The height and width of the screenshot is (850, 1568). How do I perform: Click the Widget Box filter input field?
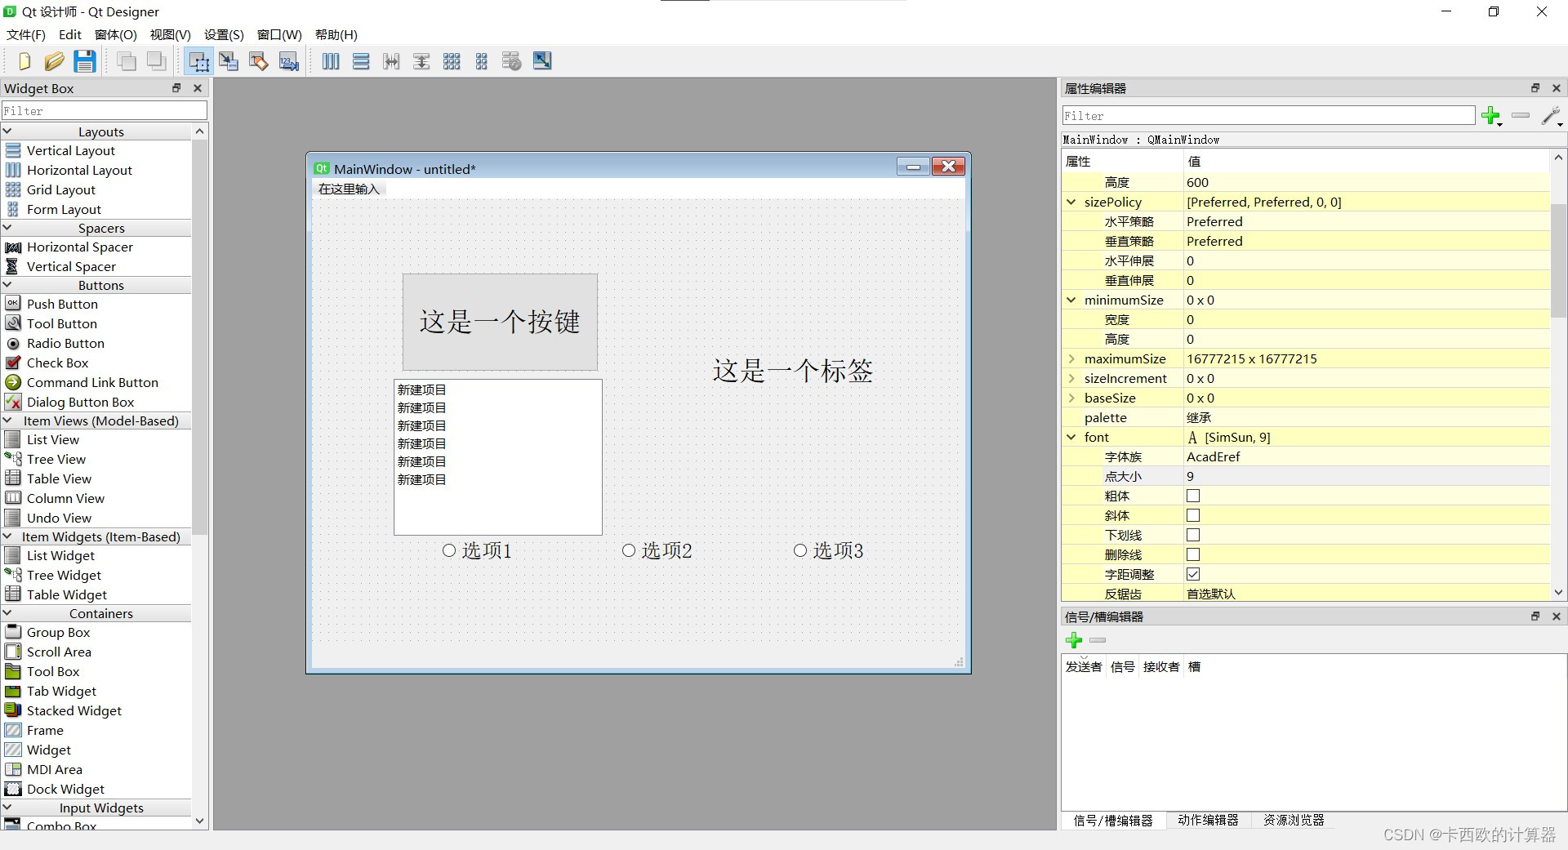pos(104,110)
